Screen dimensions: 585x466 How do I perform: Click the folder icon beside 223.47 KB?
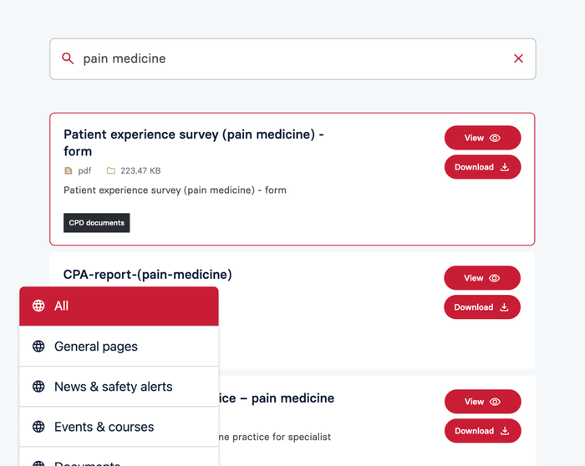pyautogui.click(x=111, y=170)
